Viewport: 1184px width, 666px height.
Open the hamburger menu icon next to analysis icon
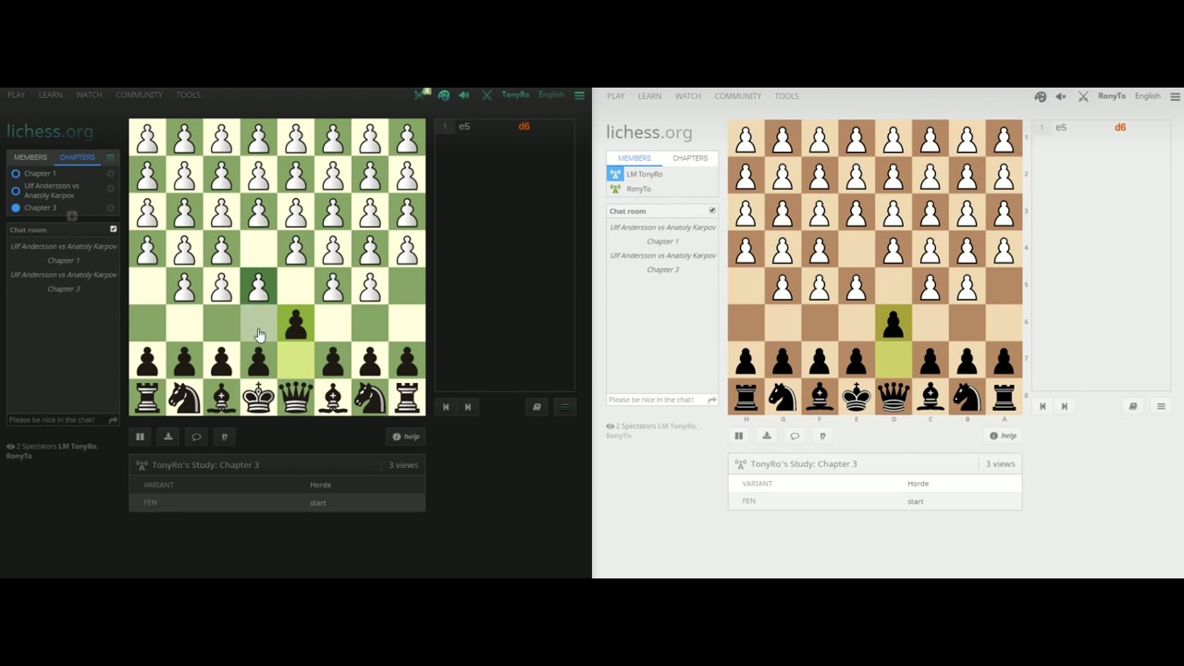pos(564,407)
